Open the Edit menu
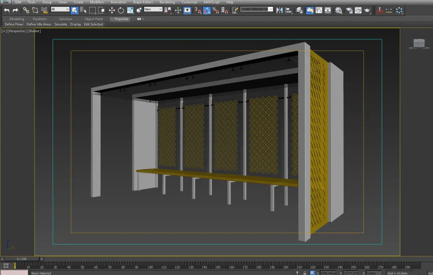433x275 pixels. pyautogui.click(x=18, y=2)
